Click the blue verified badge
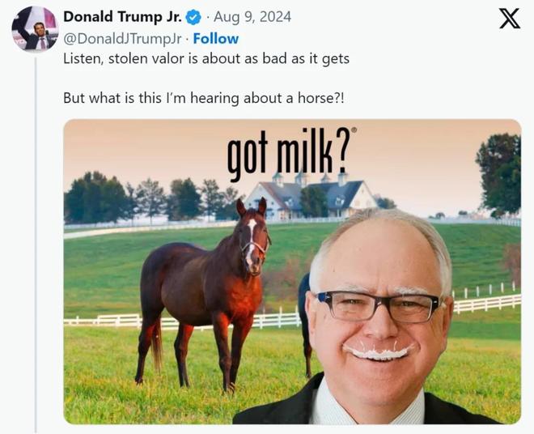The image size is (534, 434). pos(193,17)
